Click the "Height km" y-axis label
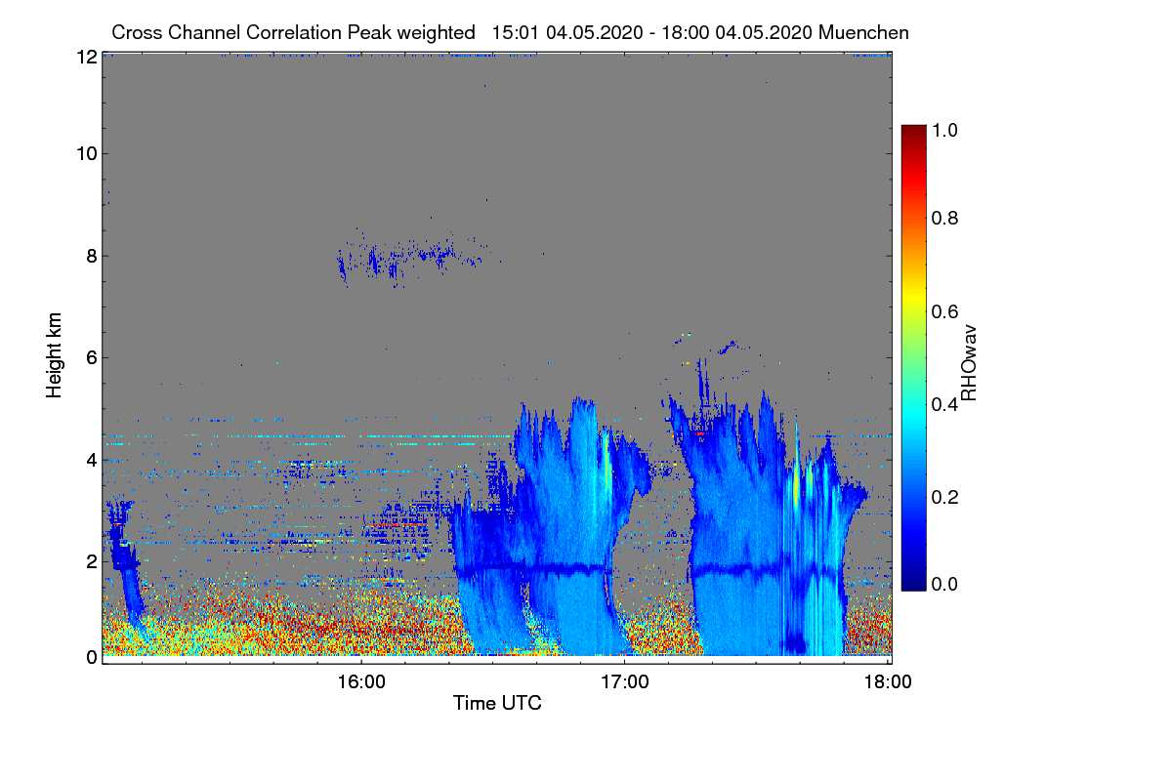 (x=55, y=356)
